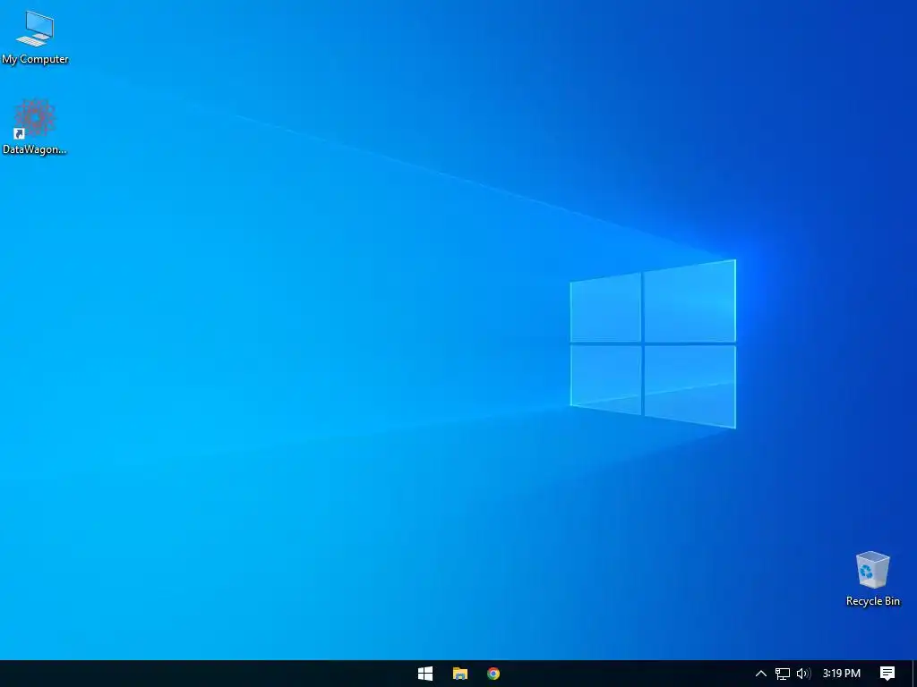The height and width of the screenshot is (687, 917).
Task: Open the volume speaker control
Action: [x=803, y=674]
